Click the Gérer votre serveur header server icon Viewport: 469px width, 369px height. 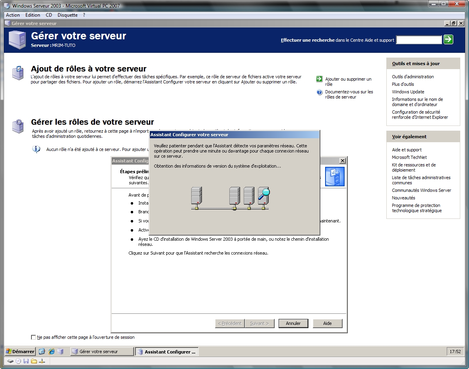click(17, 40)
